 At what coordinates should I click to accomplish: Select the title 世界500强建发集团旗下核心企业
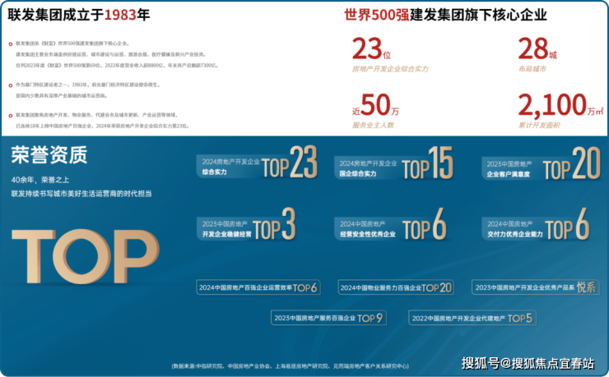(x=445, y=15)
